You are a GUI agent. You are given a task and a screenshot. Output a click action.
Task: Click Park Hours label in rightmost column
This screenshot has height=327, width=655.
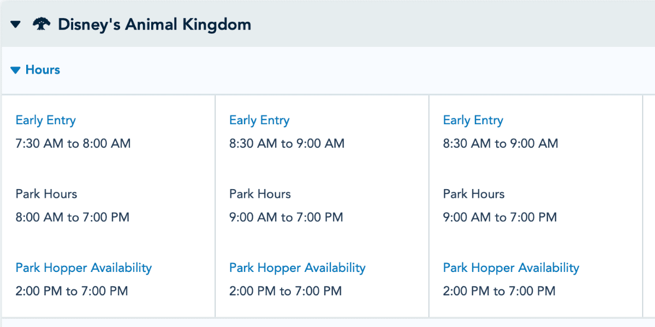click(474, 194)
